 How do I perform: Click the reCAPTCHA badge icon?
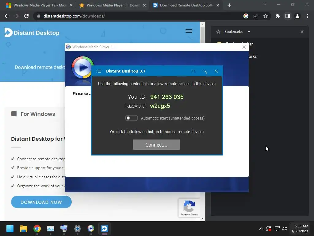point(189,206)
